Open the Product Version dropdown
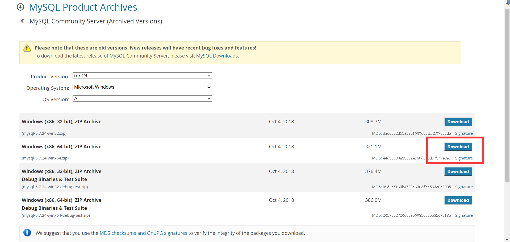This screenshot has height=242, width=510. pyautogui.click(x=142, y=76)
